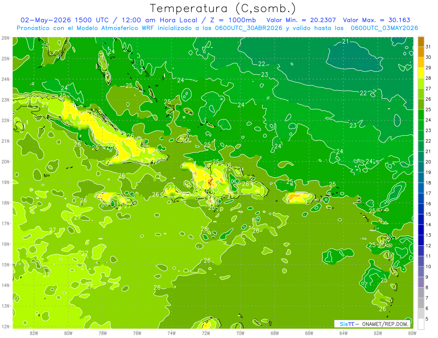The width and height of the screenshot is (438, 338).
Task: Click the Valor Min. = 20.2307 text
Action: click(x=301, y=20)
